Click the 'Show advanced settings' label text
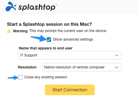Image resolution: width=137 pixels, height=96 pixels. (73, 40)
